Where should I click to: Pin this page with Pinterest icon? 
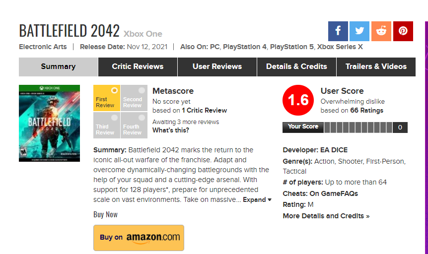[x=403, y=31]
